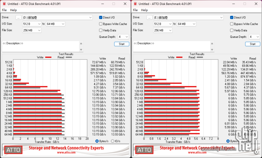
Task: Click 9.31 GB/s write value, left window
Action: [x=100, y=88]
